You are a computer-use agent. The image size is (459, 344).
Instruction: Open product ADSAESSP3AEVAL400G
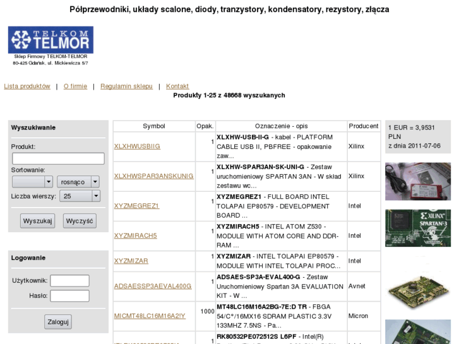click(153, 286)
